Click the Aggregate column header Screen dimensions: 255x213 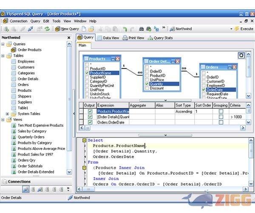tap(142, 105)
